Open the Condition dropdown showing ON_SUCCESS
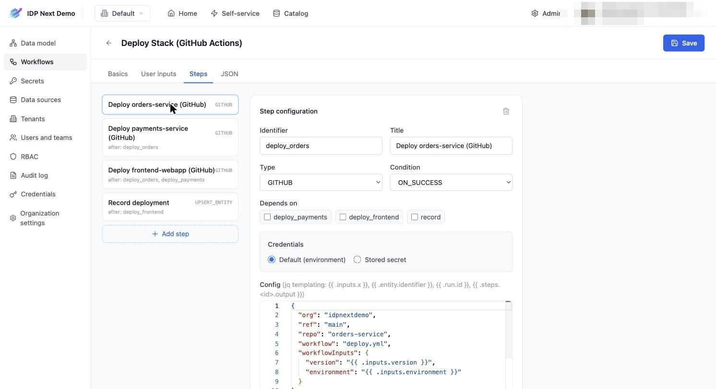Viewport: 716px width, 389px height. [x=451, y=183]
